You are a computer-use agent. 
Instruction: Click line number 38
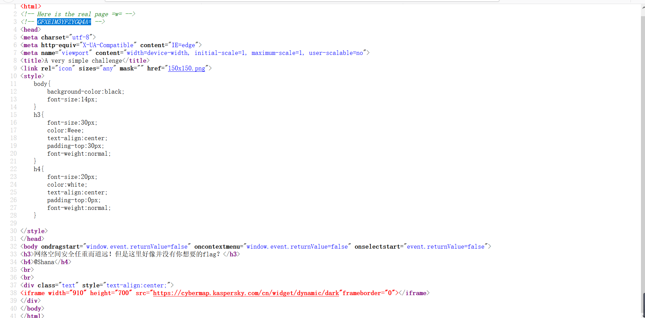click(x=13, y=293)
